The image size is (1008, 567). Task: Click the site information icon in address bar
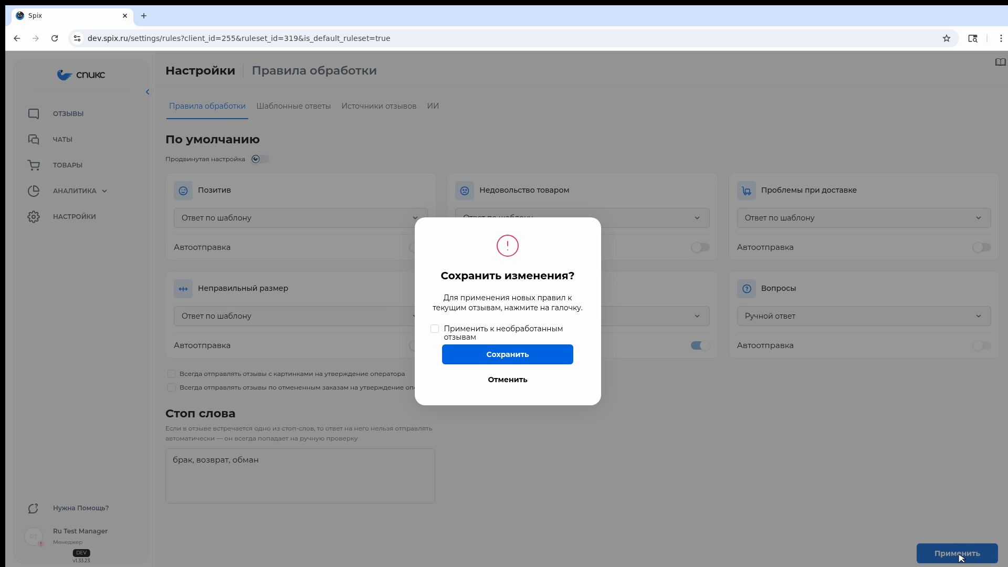click(77, 38)
